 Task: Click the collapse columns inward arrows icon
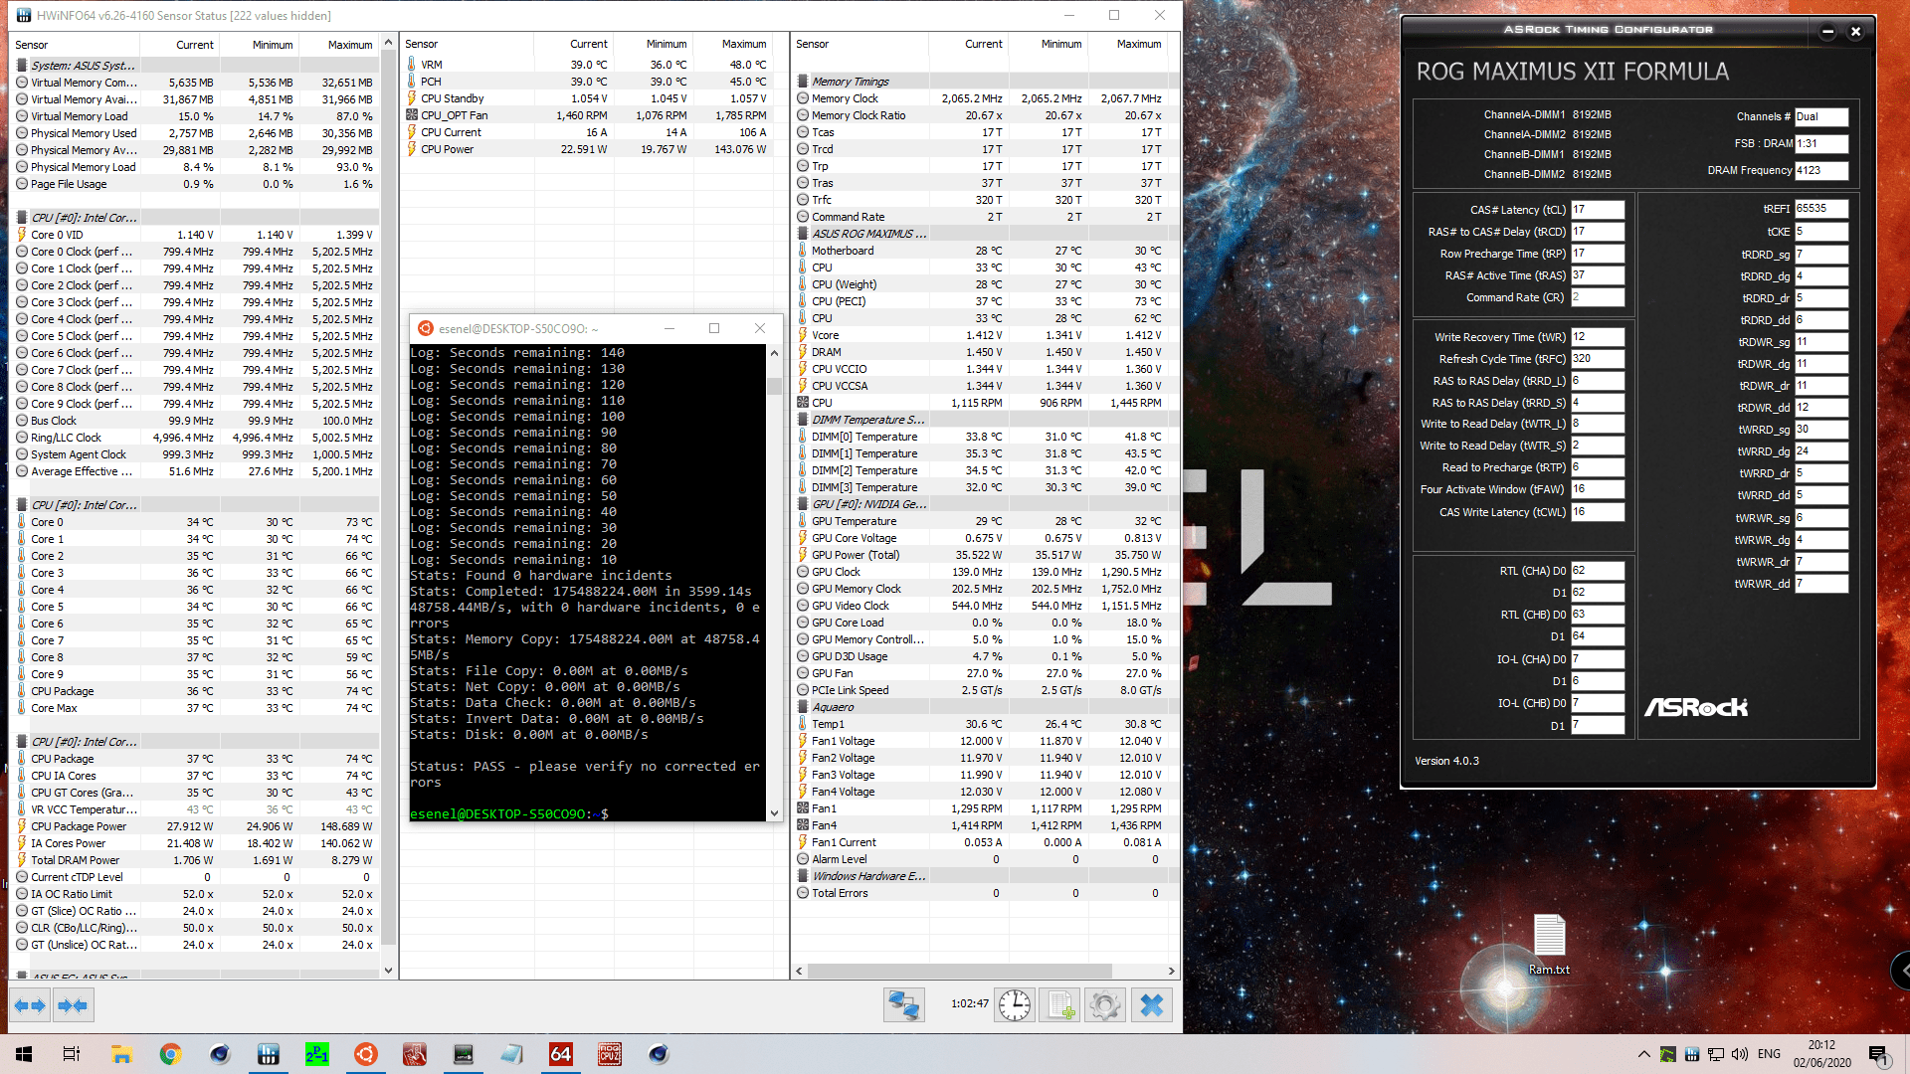click(x=73, y=1005)
